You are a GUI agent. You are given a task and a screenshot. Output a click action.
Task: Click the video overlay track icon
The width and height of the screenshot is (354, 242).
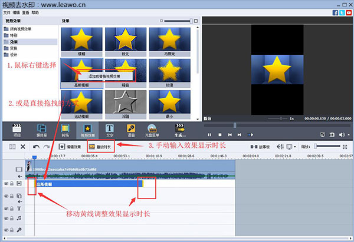pyautogui.click(x=19, y=196)
